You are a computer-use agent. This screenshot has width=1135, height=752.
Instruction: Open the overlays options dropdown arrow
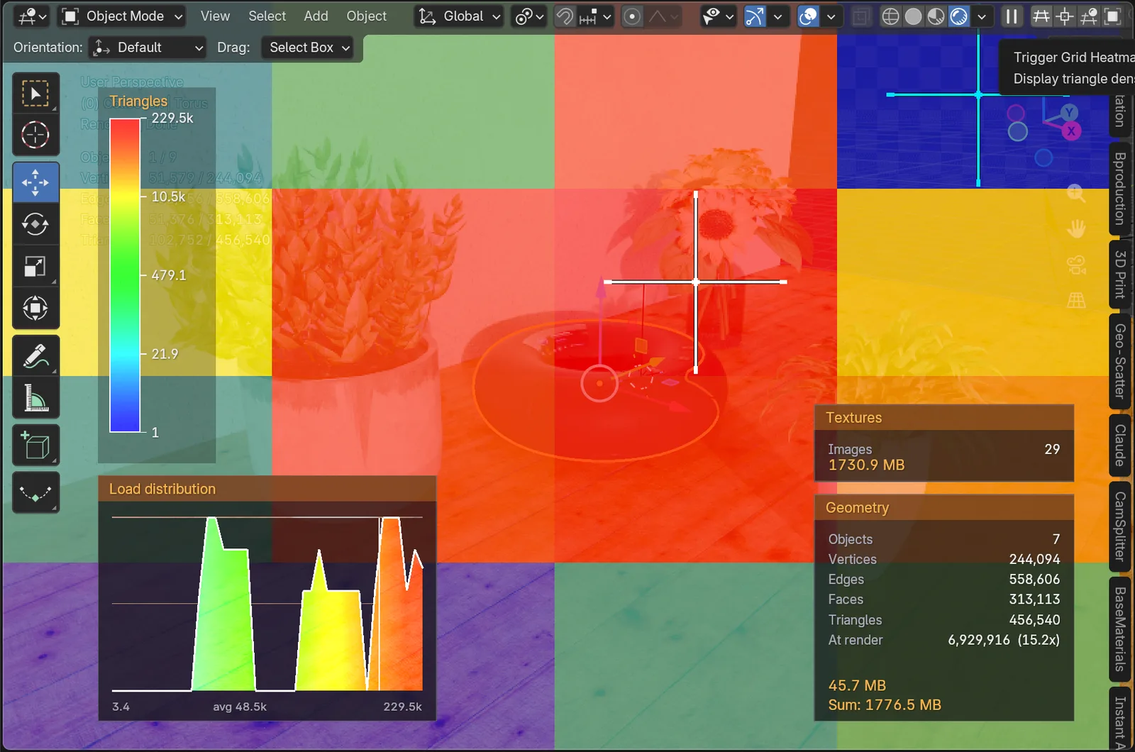click(x=831, y=16)
